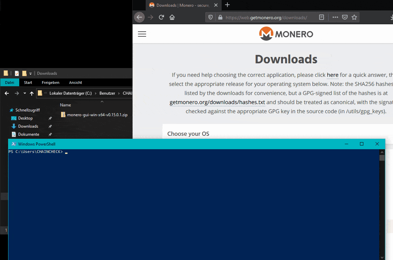Open getmonero.org/downloads/hashes.txt link
Viewport: 393px width, 260px height.
click(x=217, y=102)
